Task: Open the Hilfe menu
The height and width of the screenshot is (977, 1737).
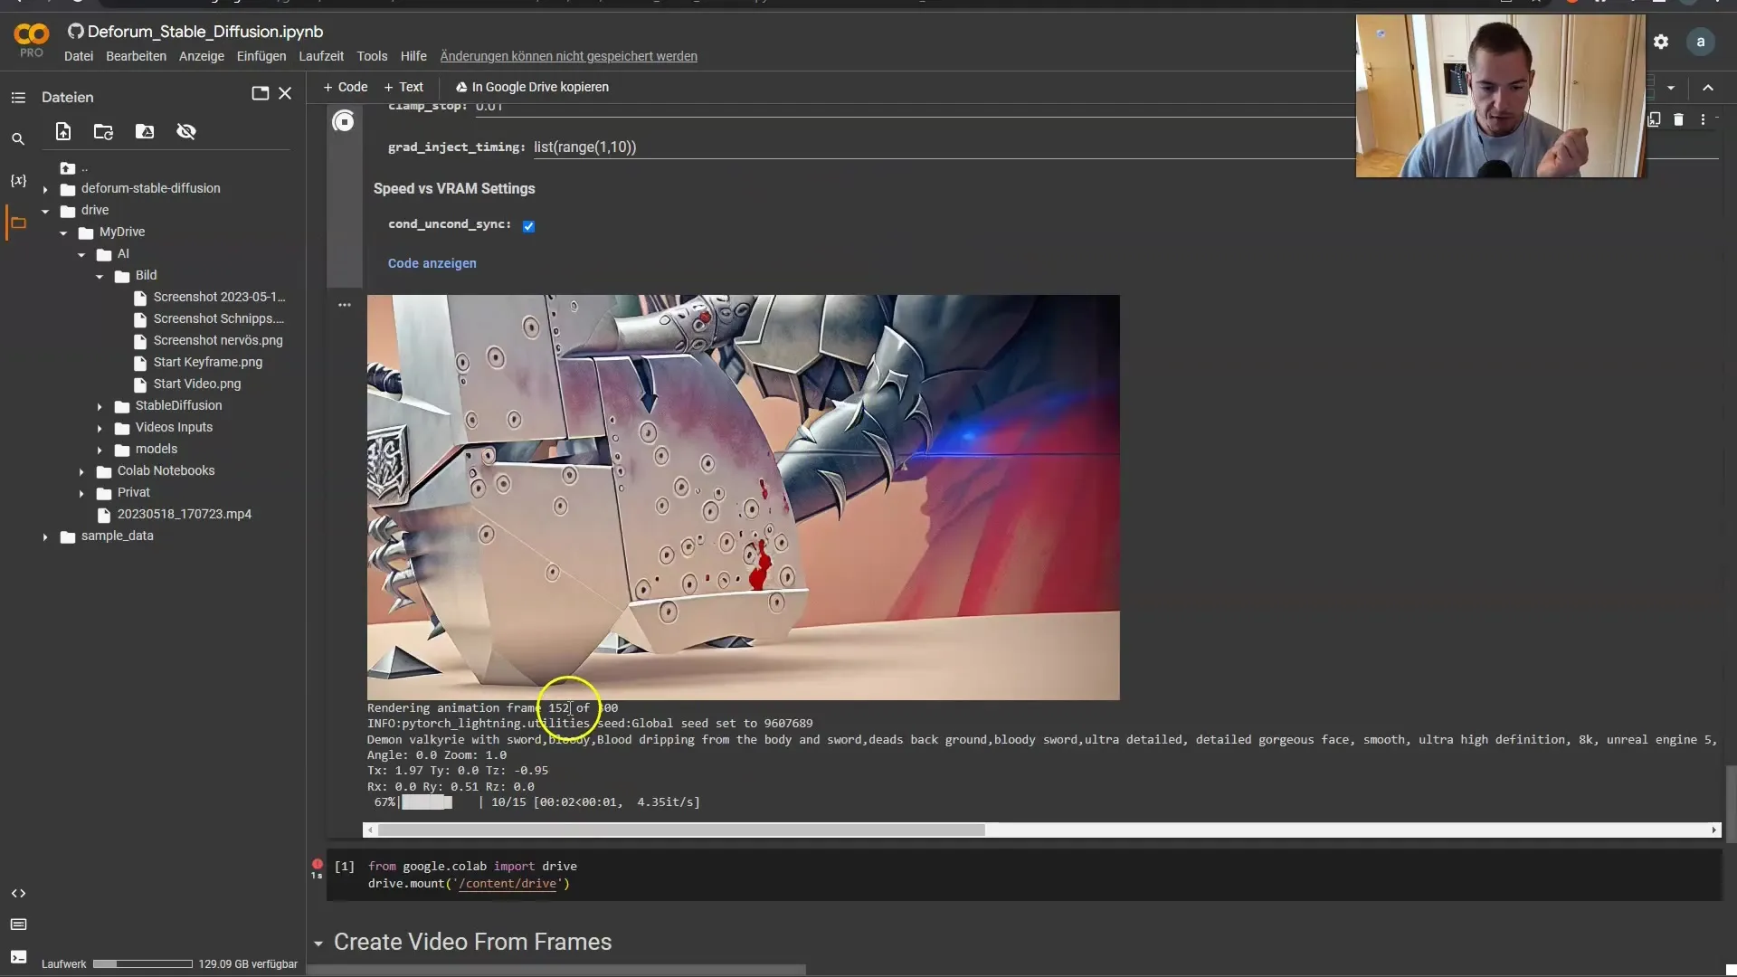Action: coord(413,56)
